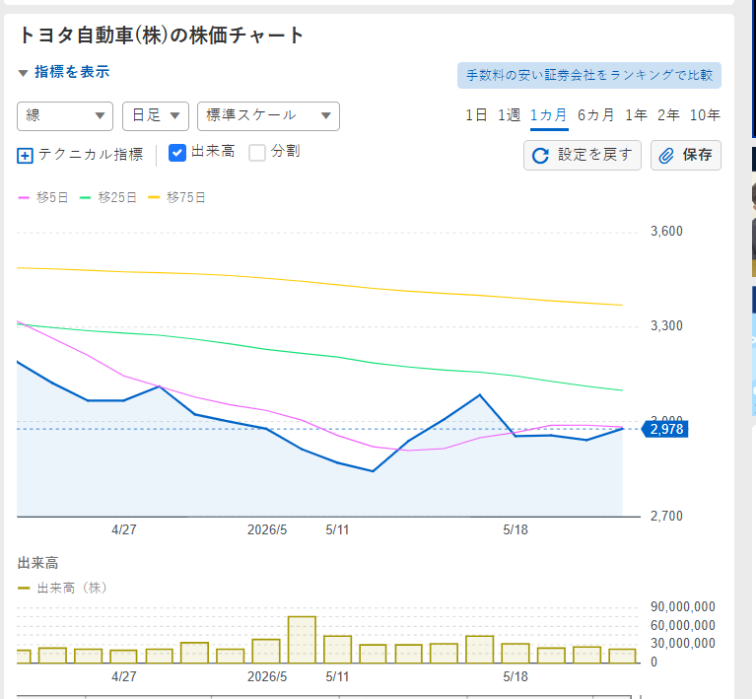This screenshot has width=756, height=699.
Task: Click the 60,000,000 volume axis label
Action: pos(683,626)
